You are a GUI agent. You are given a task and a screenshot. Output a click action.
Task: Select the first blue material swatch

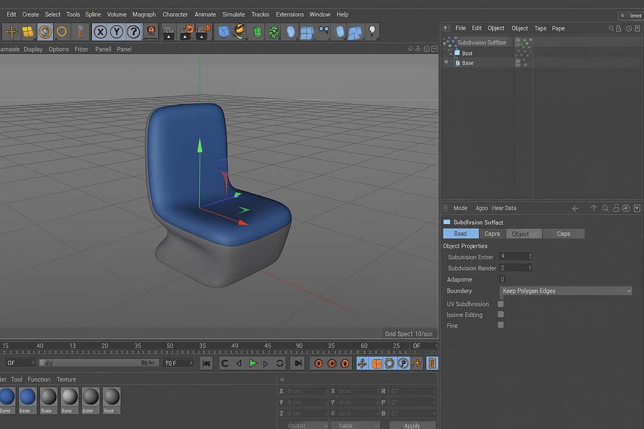click(x=7, y=397)
